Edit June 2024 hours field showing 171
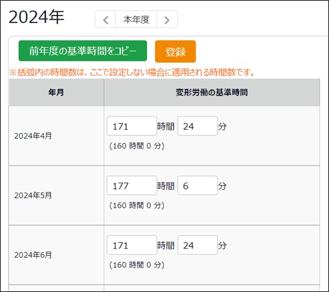329x292 pixels. click(x=131, y=245)
